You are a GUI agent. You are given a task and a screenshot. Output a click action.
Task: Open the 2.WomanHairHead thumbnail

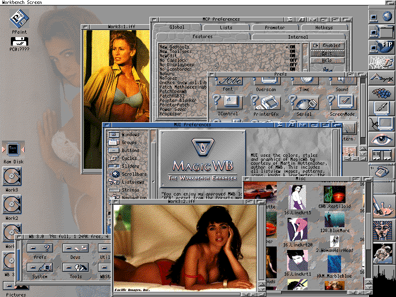tap(335, 242)
